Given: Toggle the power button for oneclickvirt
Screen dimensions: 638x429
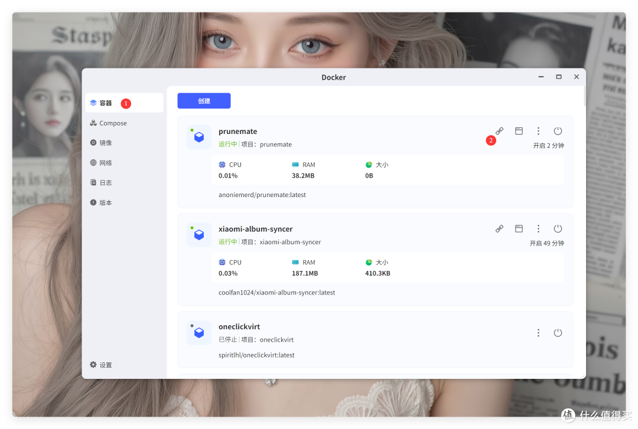Looking at the screenshot, I should point(558,333).
